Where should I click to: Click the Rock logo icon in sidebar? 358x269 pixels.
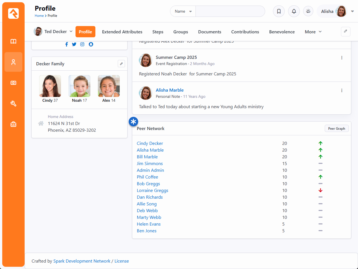click(x=13, y=13)
